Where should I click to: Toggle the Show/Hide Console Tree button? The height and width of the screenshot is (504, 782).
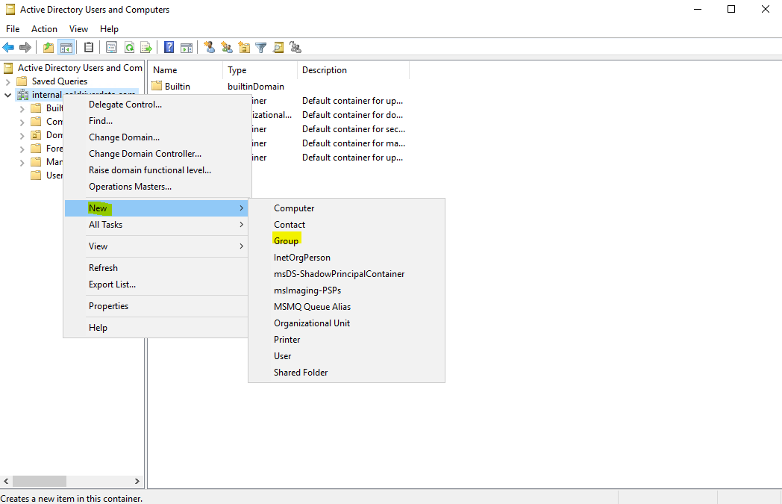click(66, 48)
